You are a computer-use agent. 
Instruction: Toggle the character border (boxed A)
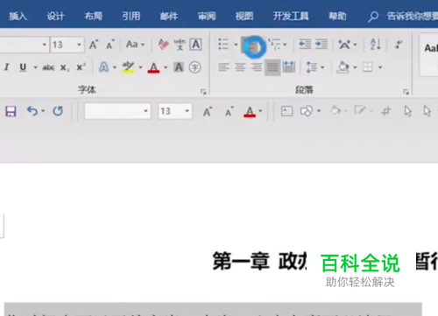pyautogui.click(x=195, y=45)
